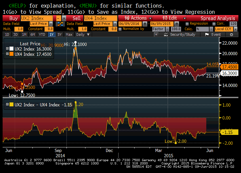Select the YTD time range tab
This screenshot has width=241, height=173.
point(42,34)
